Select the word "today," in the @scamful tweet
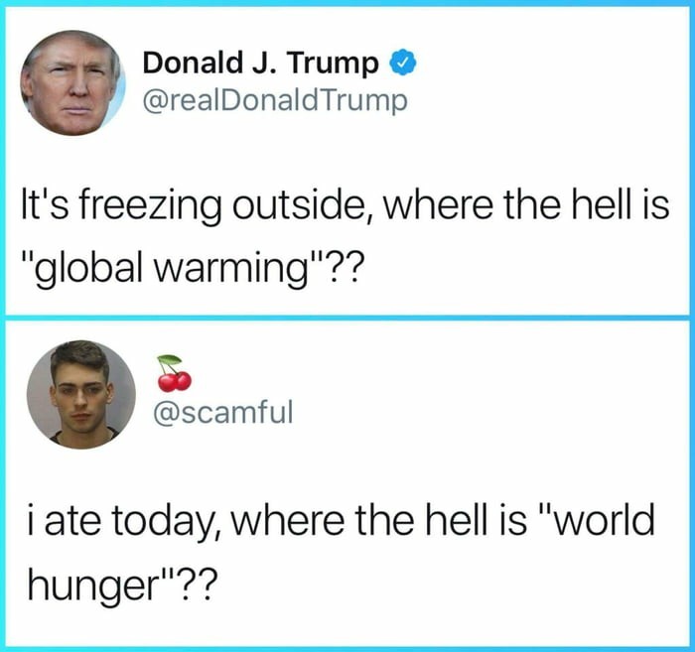The width and height of the screenshot is (695, 652). point(160,522)
